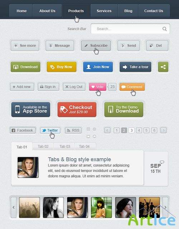Hit the Del button with tag icon
179x229 pixels.
click(x=157, y=46)
